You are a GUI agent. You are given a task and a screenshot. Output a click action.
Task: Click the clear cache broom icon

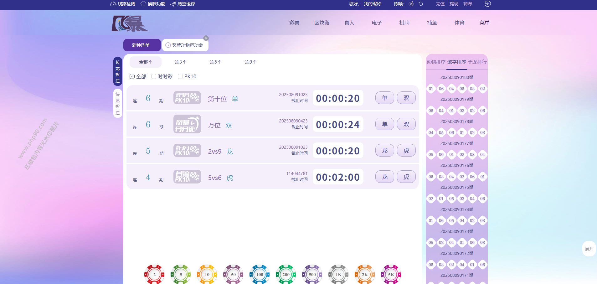click(173, 4)
